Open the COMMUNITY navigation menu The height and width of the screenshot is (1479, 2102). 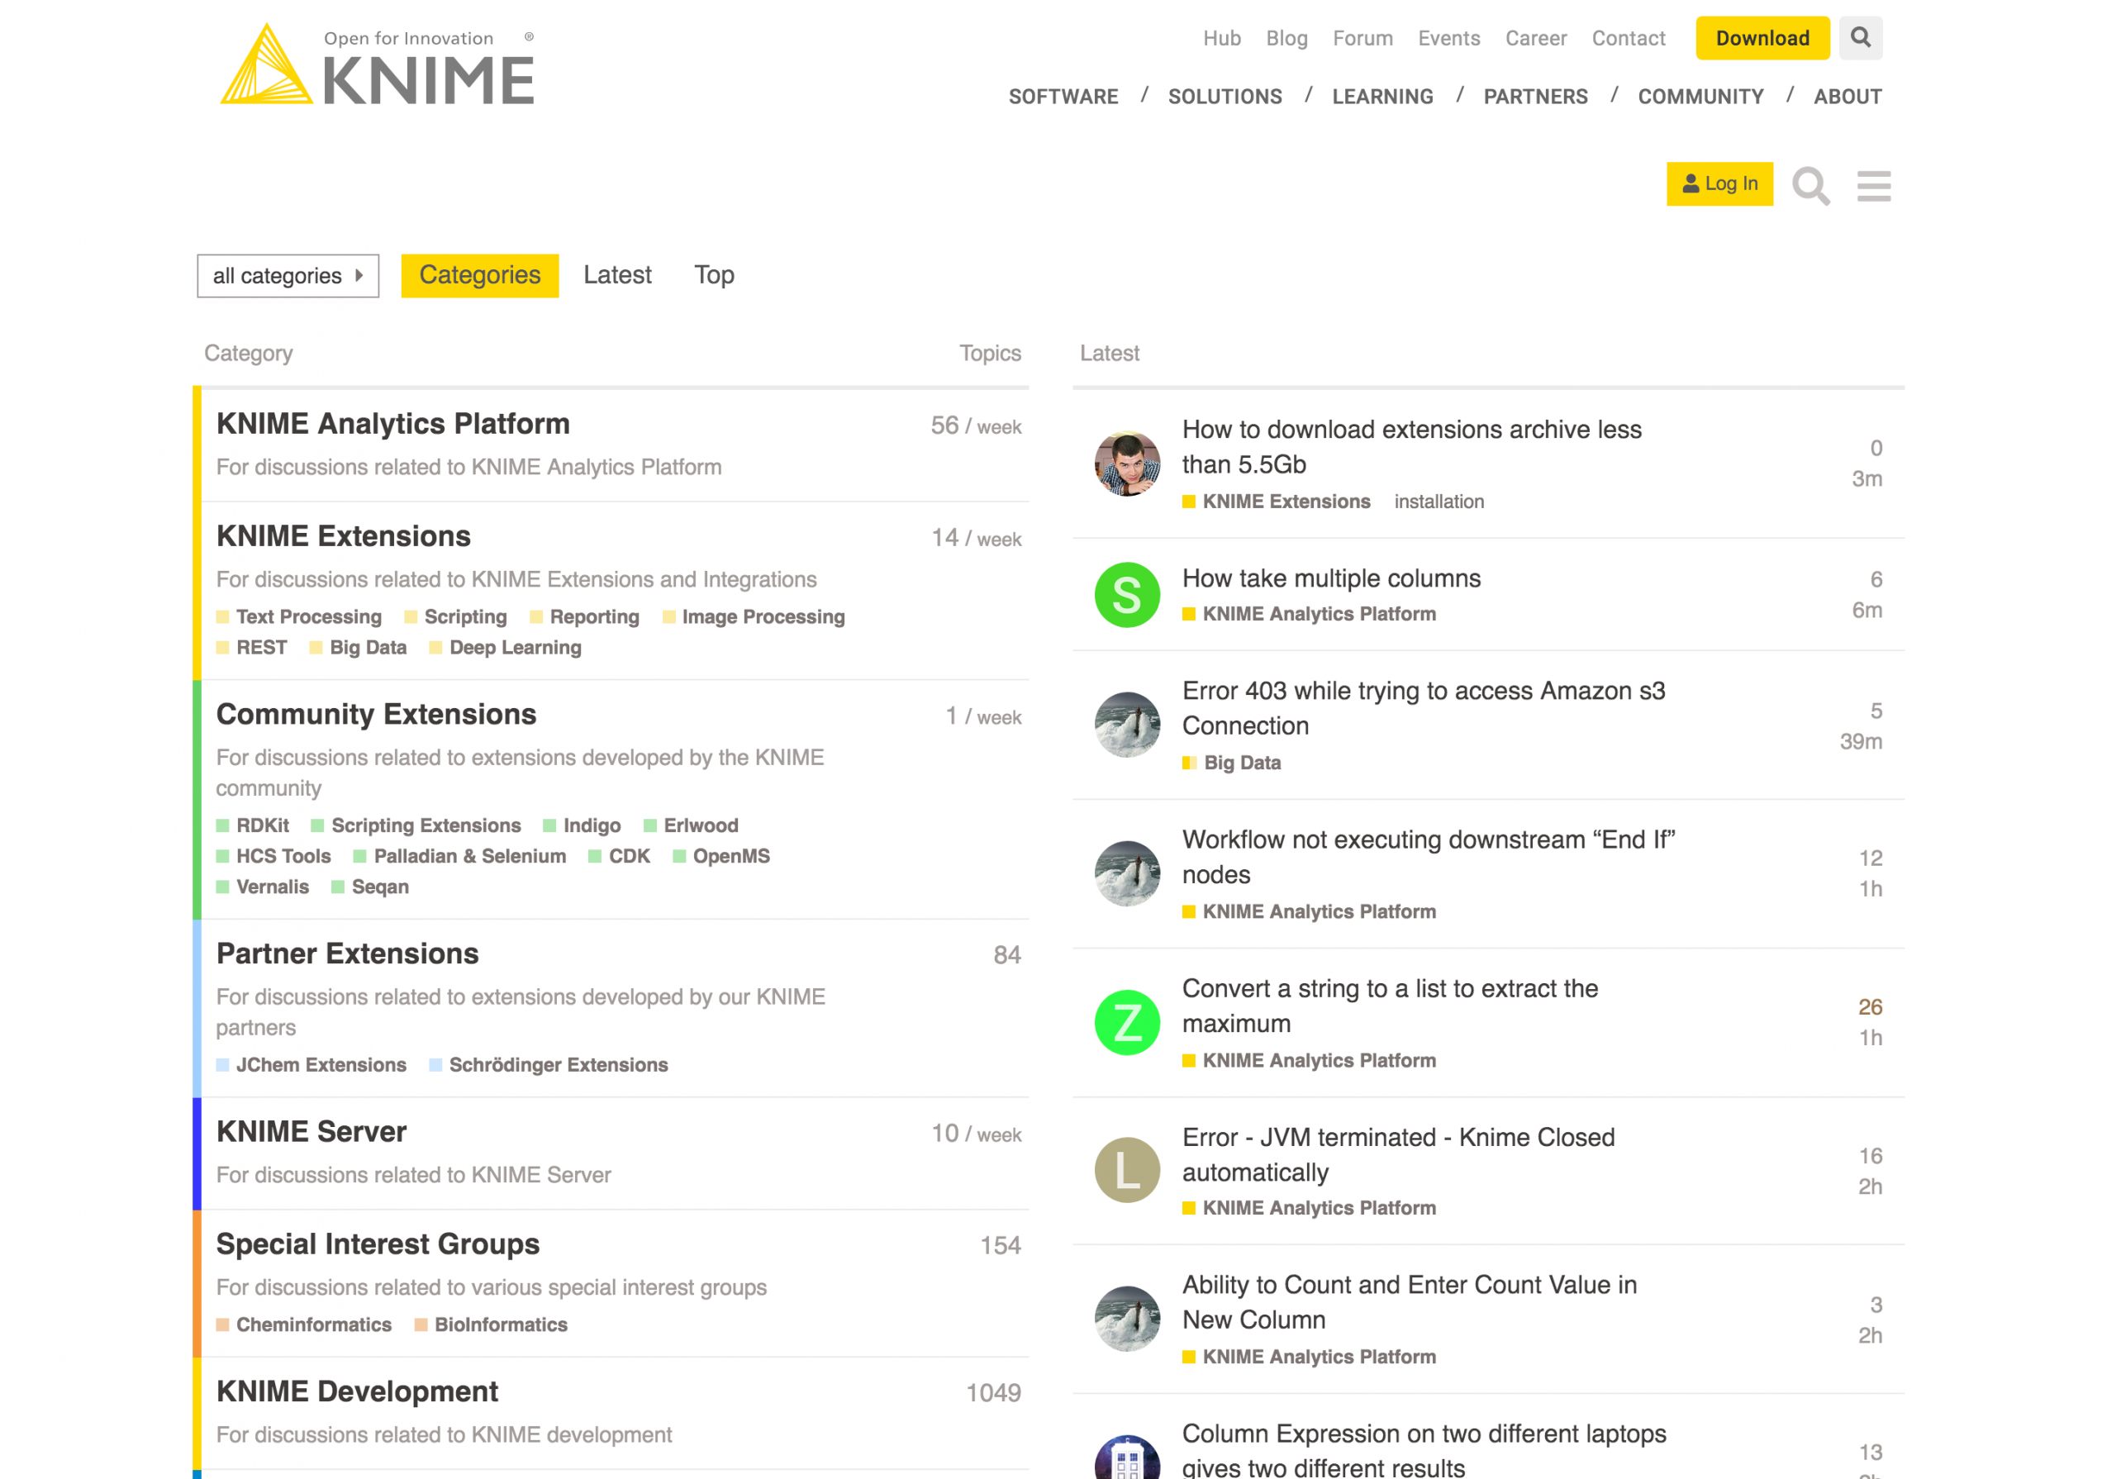pyautogui.click(x=1700, y=96)
